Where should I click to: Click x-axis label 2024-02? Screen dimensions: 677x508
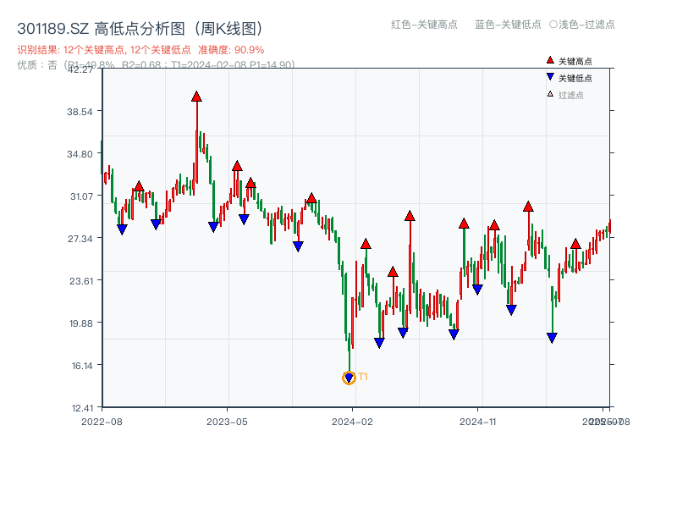pos(352,422)
